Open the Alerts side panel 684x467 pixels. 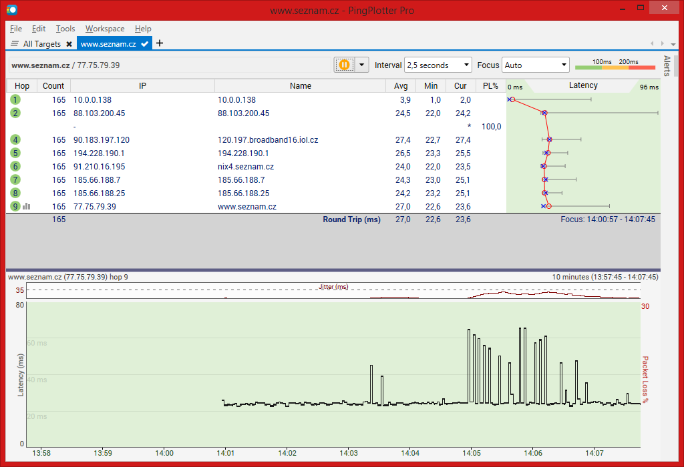point(666,67)
